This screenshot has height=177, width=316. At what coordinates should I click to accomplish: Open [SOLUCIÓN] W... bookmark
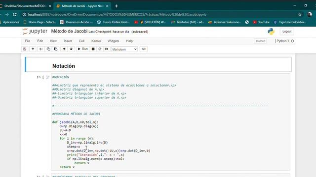pos(153,22)
